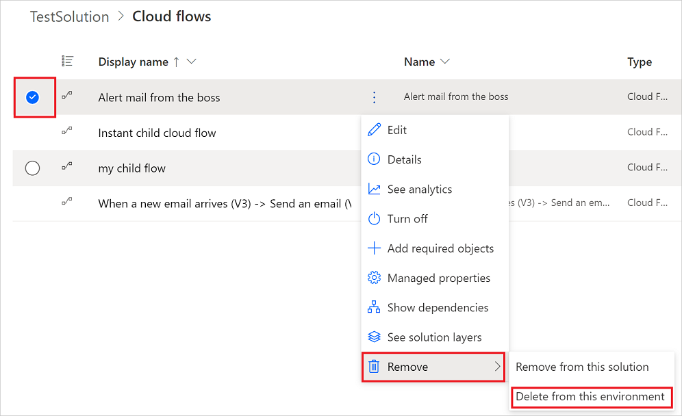Click the Managed properties gear icon
This screenshot has width=682, height=416.
375,278
